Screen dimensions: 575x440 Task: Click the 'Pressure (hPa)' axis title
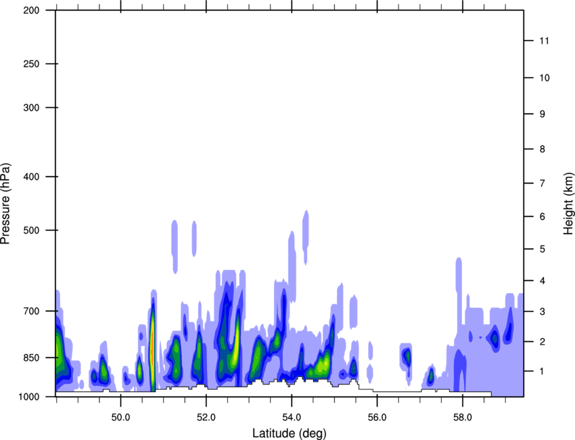[x=5, y=203]
